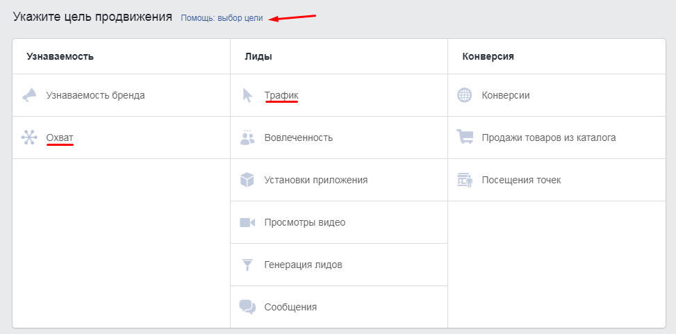Image resolution: width=676 pixels, height=334 pixels.
Task: Click the globe icon for Конверсии
Action: click(465, 95)
